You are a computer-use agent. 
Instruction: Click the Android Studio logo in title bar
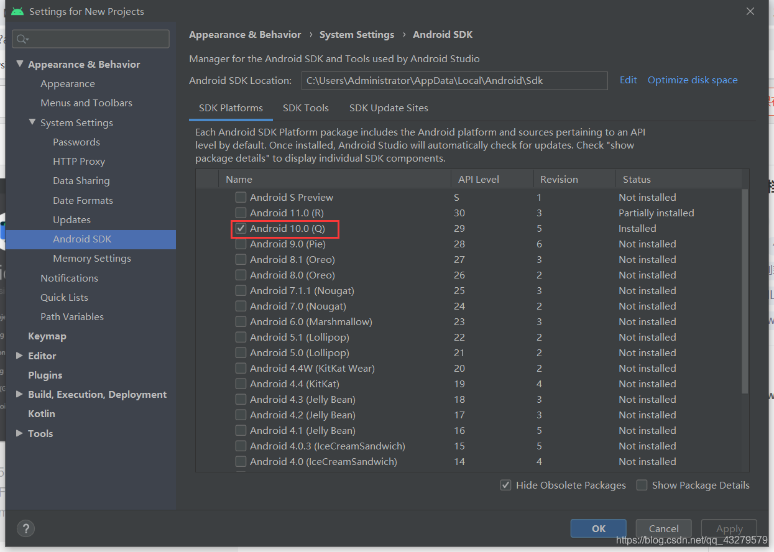click(17, 11)
